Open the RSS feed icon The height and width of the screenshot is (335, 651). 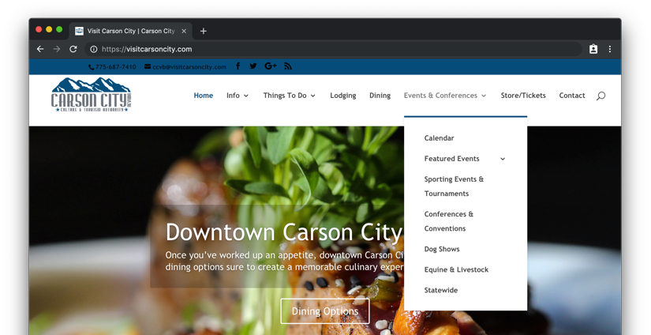tap(288, 66)
